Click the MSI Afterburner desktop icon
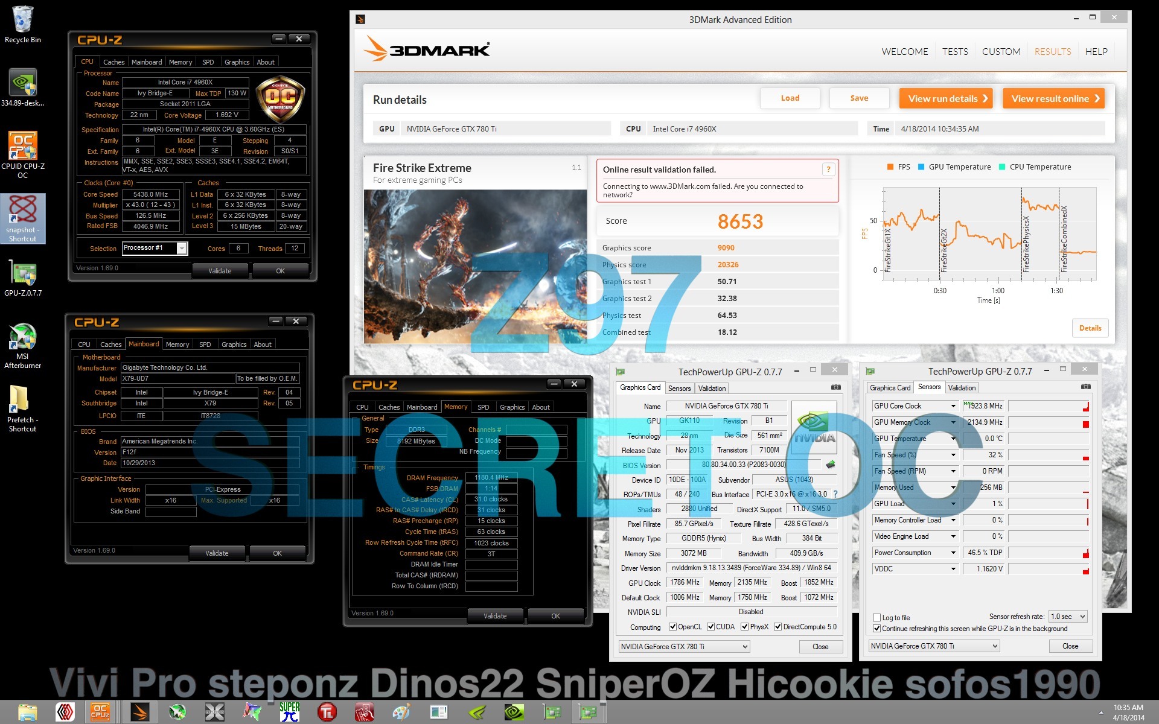1159x724 pixels. pos(22,338)
